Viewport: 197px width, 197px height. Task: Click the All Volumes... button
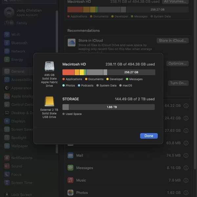pyautogui.click(x=175, y=2)
